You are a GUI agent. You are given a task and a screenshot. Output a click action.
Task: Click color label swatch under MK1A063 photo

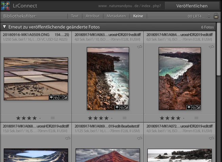click(125, 118)
